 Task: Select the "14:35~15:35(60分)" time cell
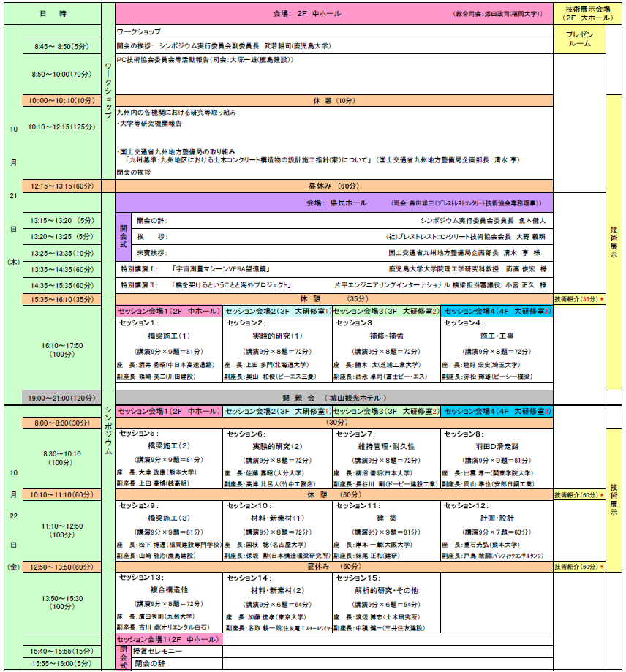tap(62, 285)
